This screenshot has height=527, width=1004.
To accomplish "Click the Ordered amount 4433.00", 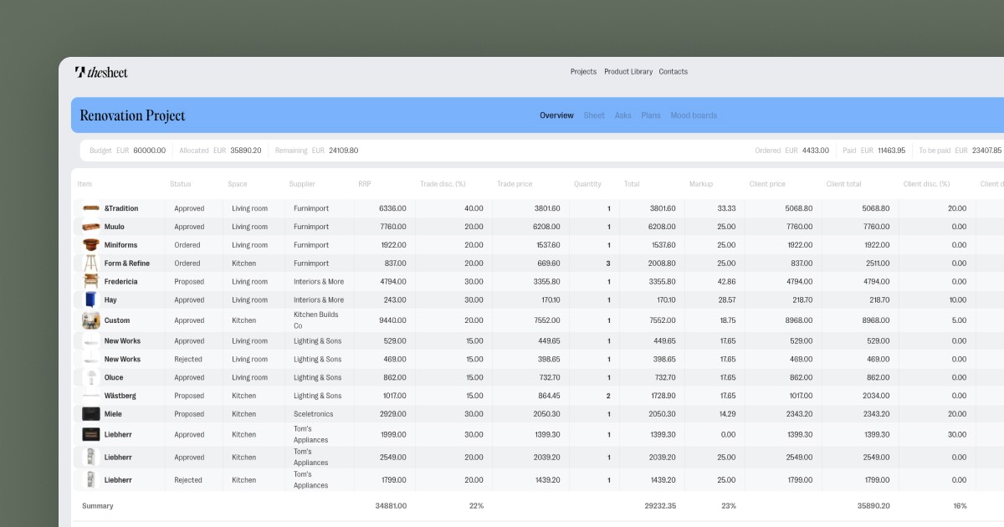I will (x=815, y=151).
